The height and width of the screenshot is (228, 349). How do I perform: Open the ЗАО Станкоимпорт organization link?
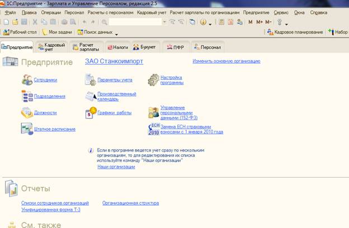coord(114,61)
